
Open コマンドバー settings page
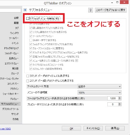[x=13, y=84]
